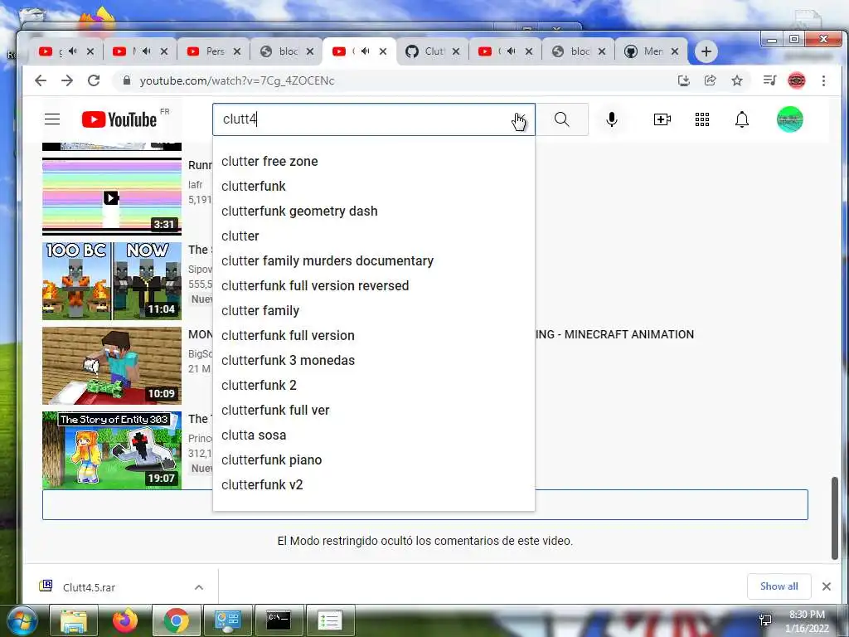Click the network tray icon
The image size is (849, 637).
pyautogui.click(x=765, y=620)
